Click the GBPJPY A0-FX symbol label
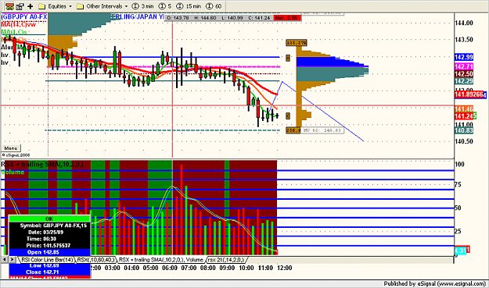This screenshot has height=288, width=489. (24, 17)
